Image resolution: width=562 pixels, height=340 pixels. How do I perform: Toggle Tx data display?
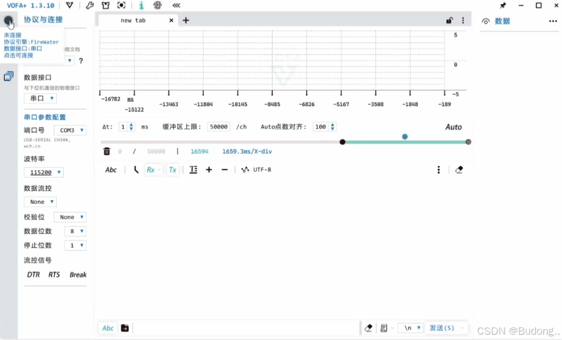click(172, 169)
